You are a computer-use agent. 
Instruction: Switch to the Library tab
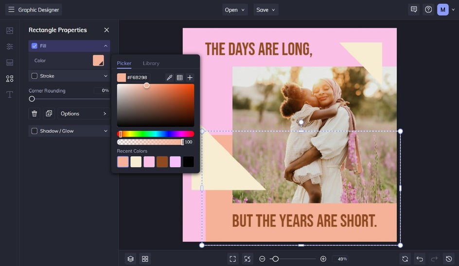point(151,63)
